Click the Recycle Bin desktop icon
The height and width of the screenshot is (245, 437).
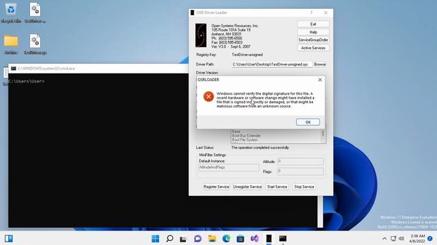(11, 12)
